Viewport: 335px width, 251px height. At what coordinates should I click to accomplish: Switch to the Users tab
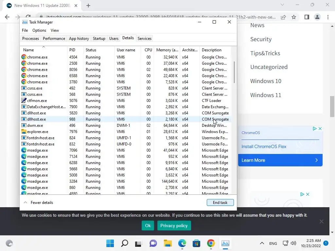pyautogui.click(x=114, y=39)
